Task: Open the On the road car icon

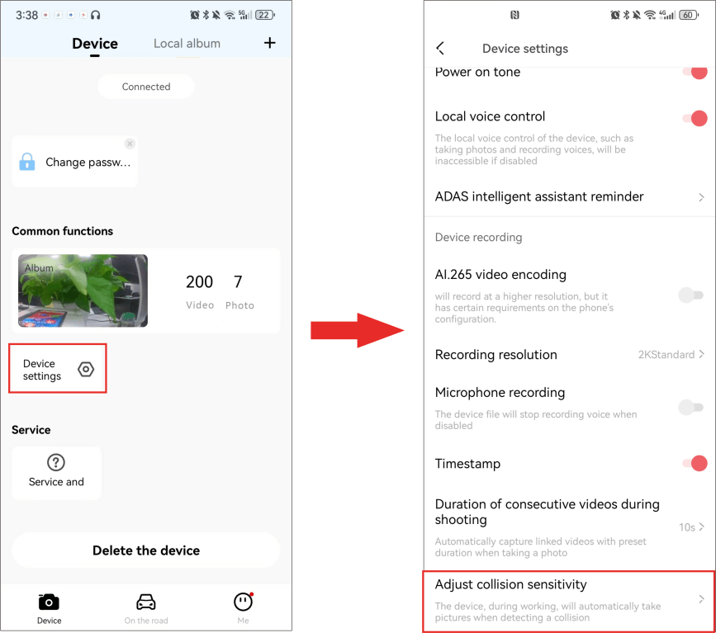Action: [x=146, y=602]
